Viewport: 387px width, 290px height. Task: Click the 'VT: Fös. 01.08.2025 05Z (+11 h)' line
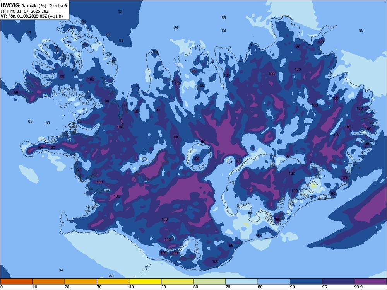tap(32, 16)
